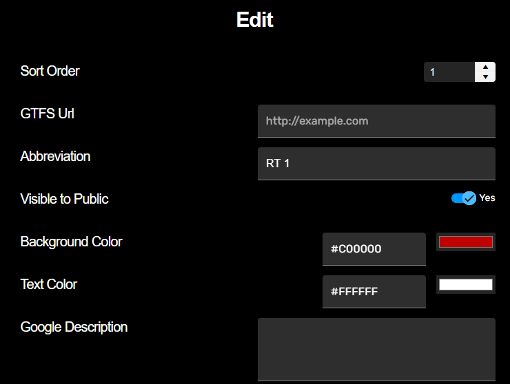Click the Google Description label
The height and width of the screenshot is (384, 510).
tap(74, 327)
